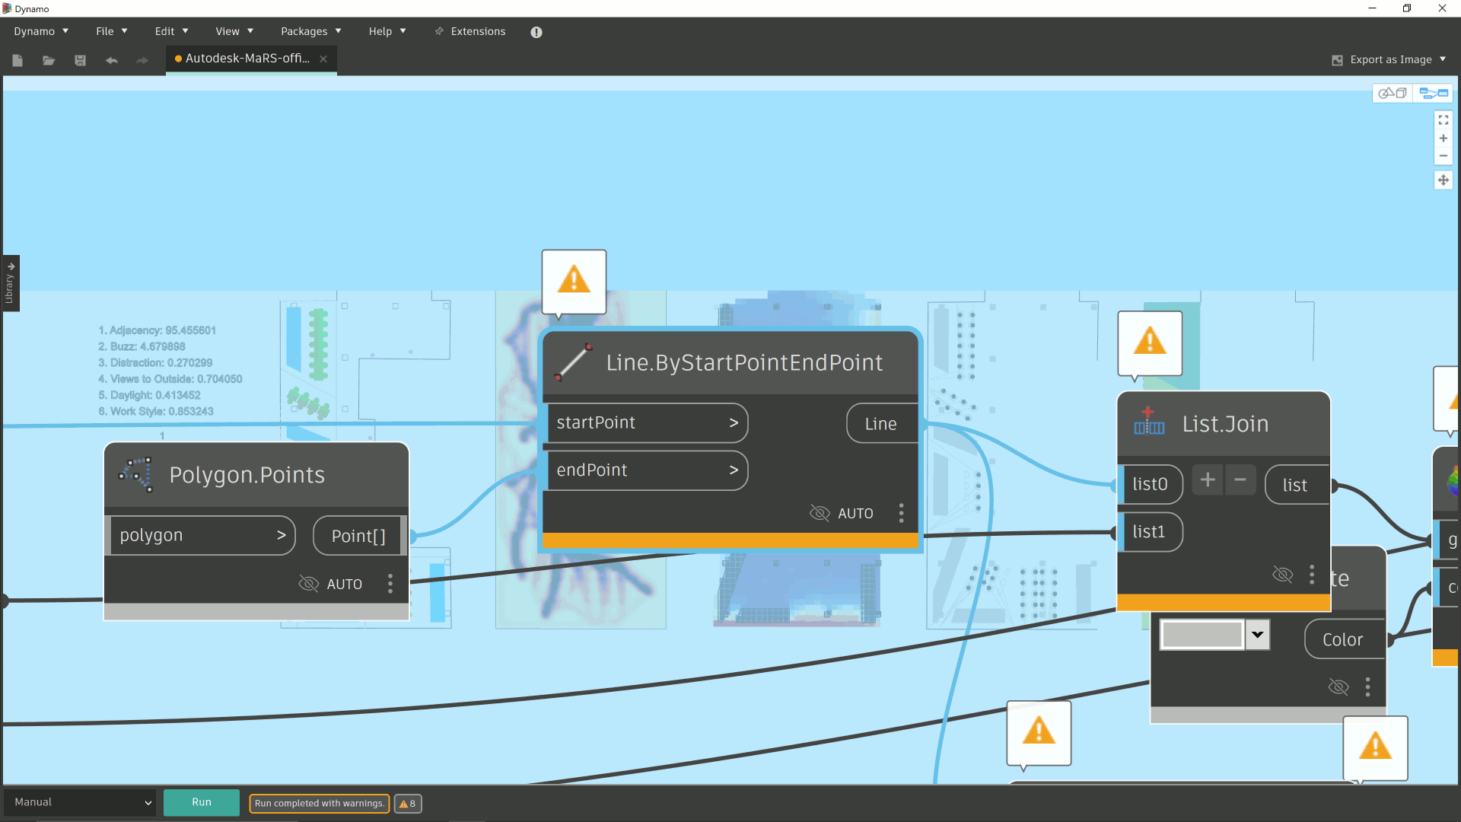Click the Open file folder icon
This screenshot has height=822, width=1461.
(49, 60)
